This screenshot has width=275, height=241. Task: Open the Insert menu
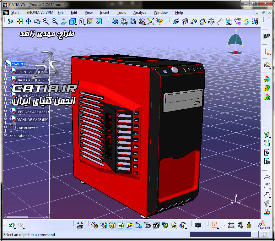tap(104, 13)
